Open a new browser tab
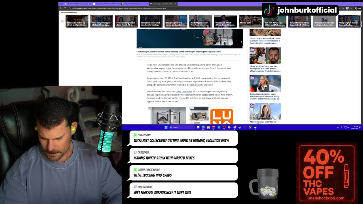 coord(180,4)
